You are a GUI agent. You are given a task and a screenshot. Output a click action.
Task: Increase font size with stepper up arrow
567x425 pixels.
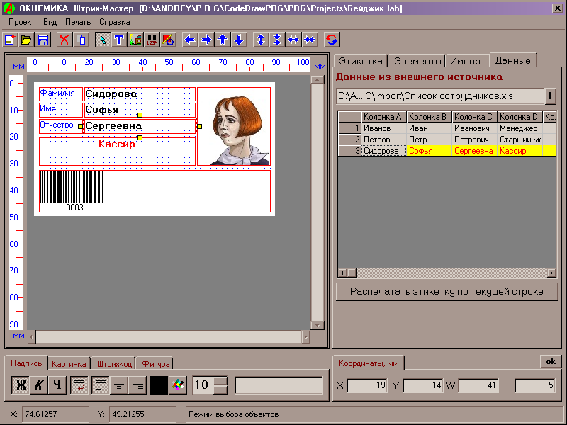[x=220, y=381]
